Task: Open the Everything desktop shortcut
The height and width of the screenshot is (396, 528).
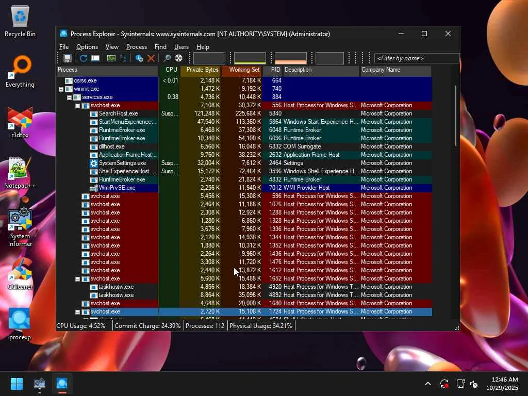Action: (x=20, y=72)
